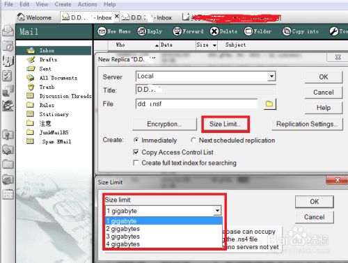Click the Subject column header
This screenshot has width=348, height=263.
point(235,45)
